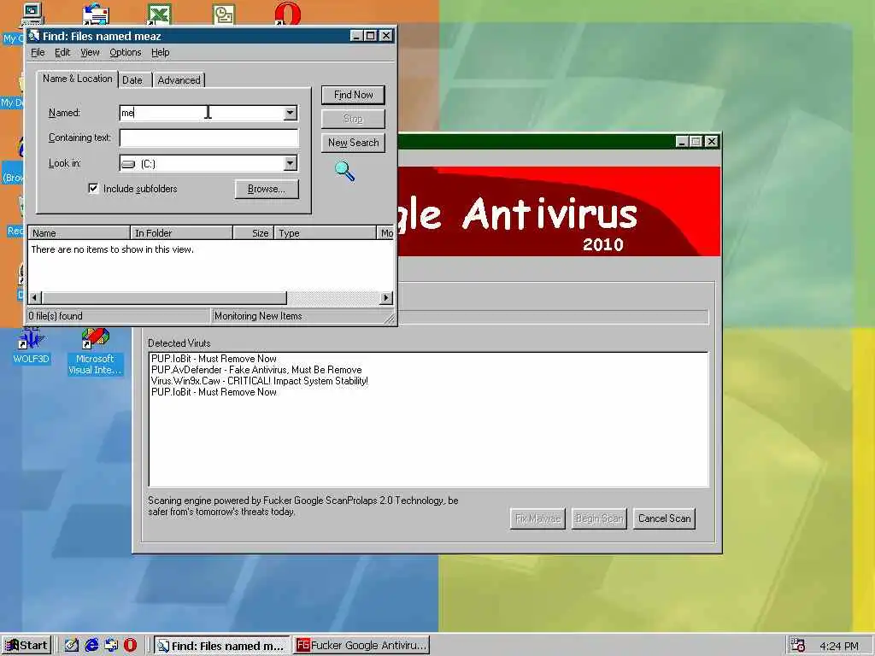Toggle the Include subfolders checkbox
This screenshot has height=656, width=875.
tap(93, 189)
